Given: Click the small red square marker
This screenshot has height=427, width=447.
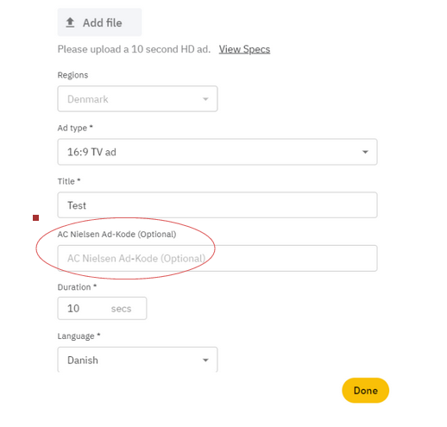Looking at the screenshot, I should pos(35,217).
